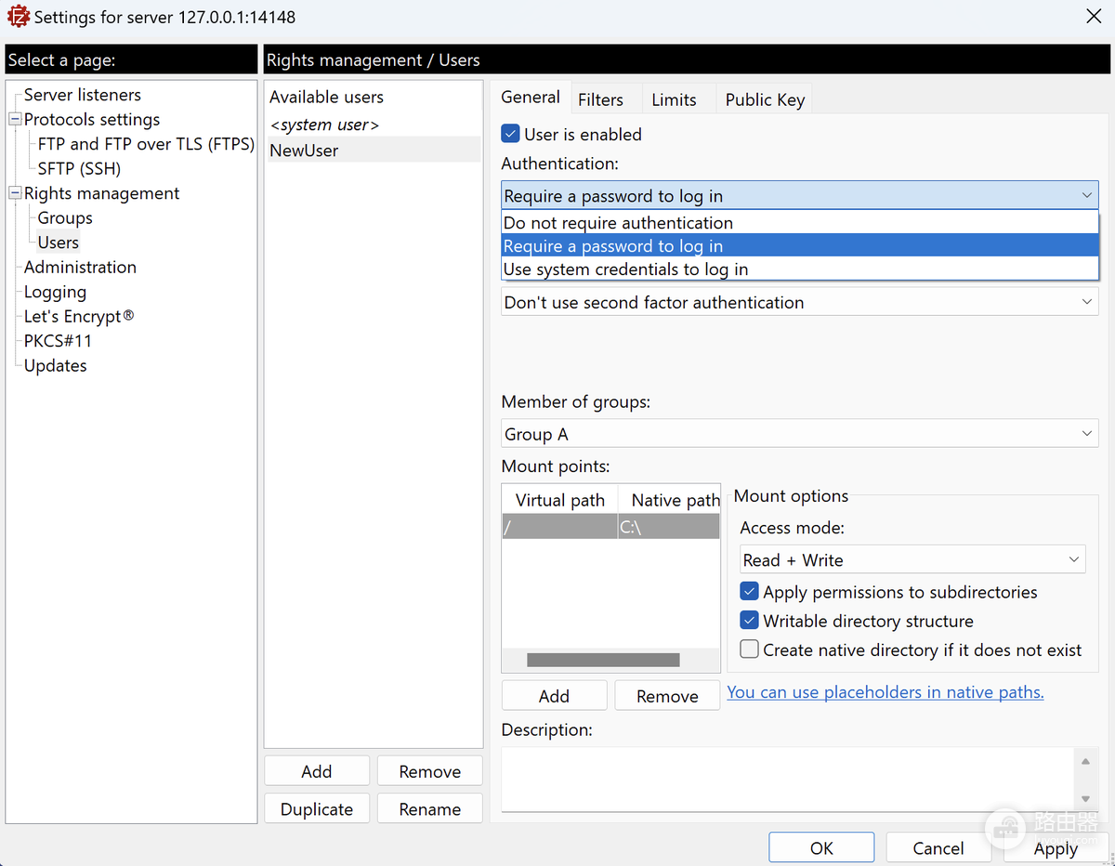Open the Updates page
Viewport: 1115px width, 866px height.
tap(56, 365)
